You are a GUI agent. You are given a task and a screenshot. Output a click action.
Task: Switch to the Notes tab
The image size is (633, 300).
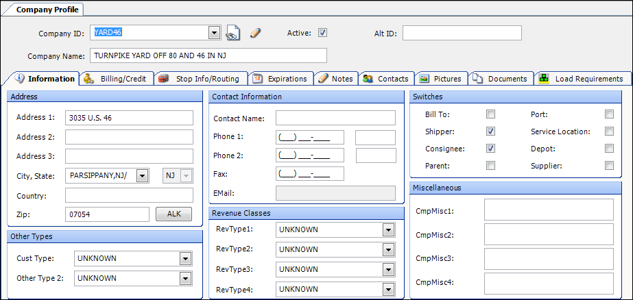click(335, 79)
